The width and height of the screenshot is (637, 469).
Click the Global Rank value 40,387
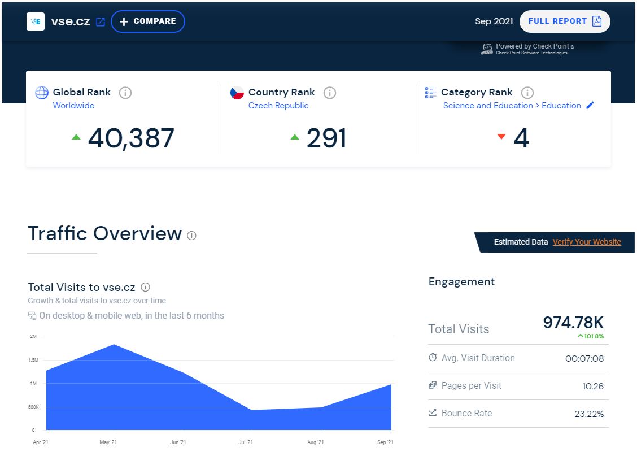coord(131,138)
